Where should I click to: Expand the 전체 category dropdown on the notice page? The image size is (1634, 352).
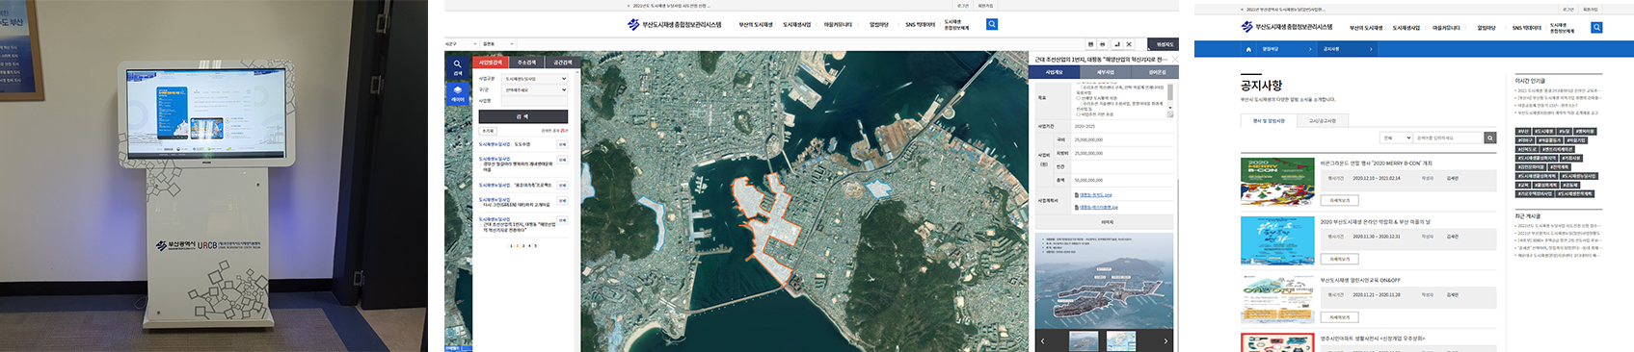1395,138
